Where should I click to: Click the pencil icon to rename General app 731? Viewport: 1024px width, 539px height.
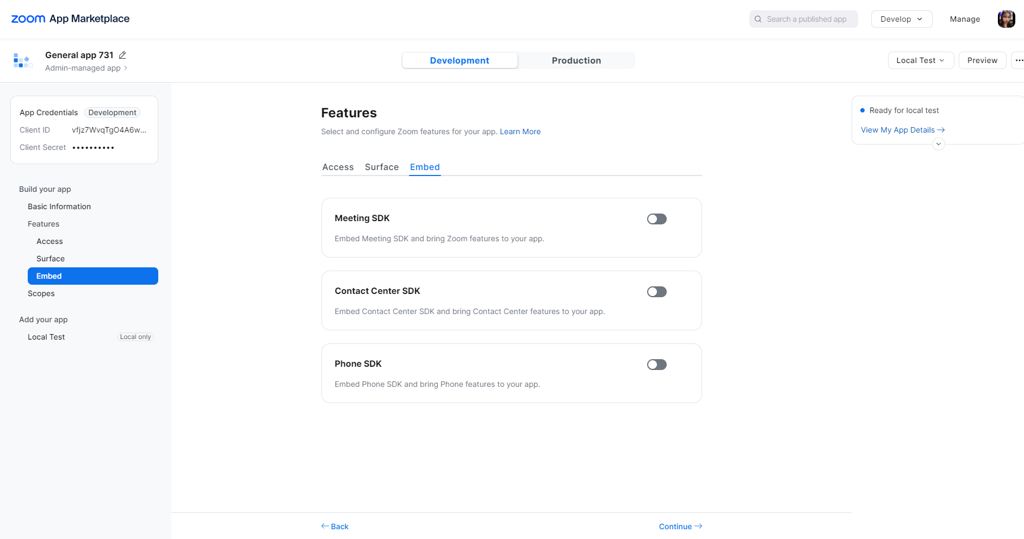pyautogui.click(x=122, y=55)
